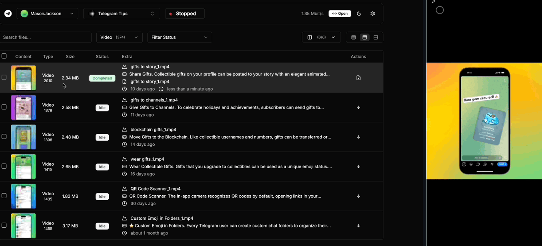Open thumbnail of blockchain gifts_1.mp4
Viewport: 542px width, 246px height.
(x=23, y=137)
